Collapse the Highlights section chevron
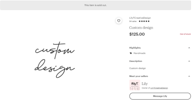194x107 pixels. click(189, 48)
